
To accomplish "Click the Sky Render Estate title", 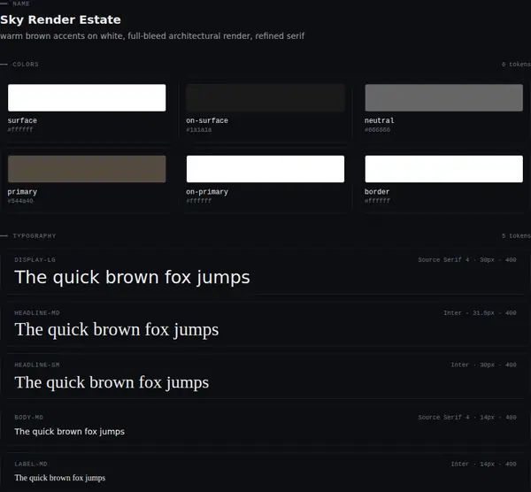I will point(60,19).
